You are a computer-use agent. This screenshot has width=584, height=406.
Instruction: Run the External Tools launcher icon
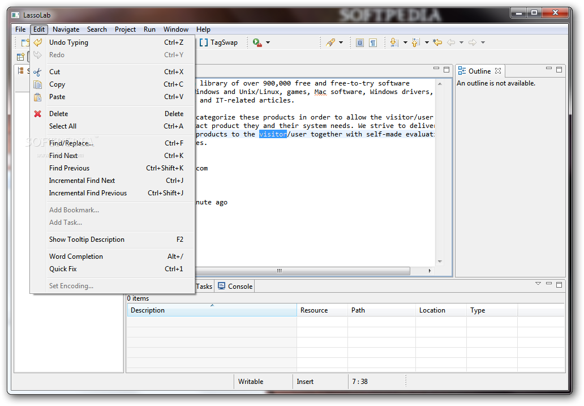[x=257, y=42]
